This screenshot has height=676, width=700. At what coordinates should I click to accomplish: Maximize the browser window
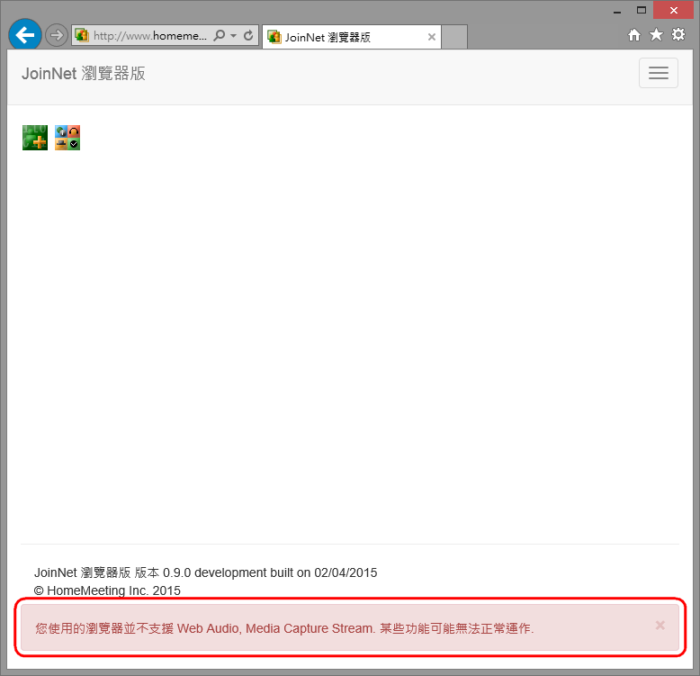[x=642, y=10]
